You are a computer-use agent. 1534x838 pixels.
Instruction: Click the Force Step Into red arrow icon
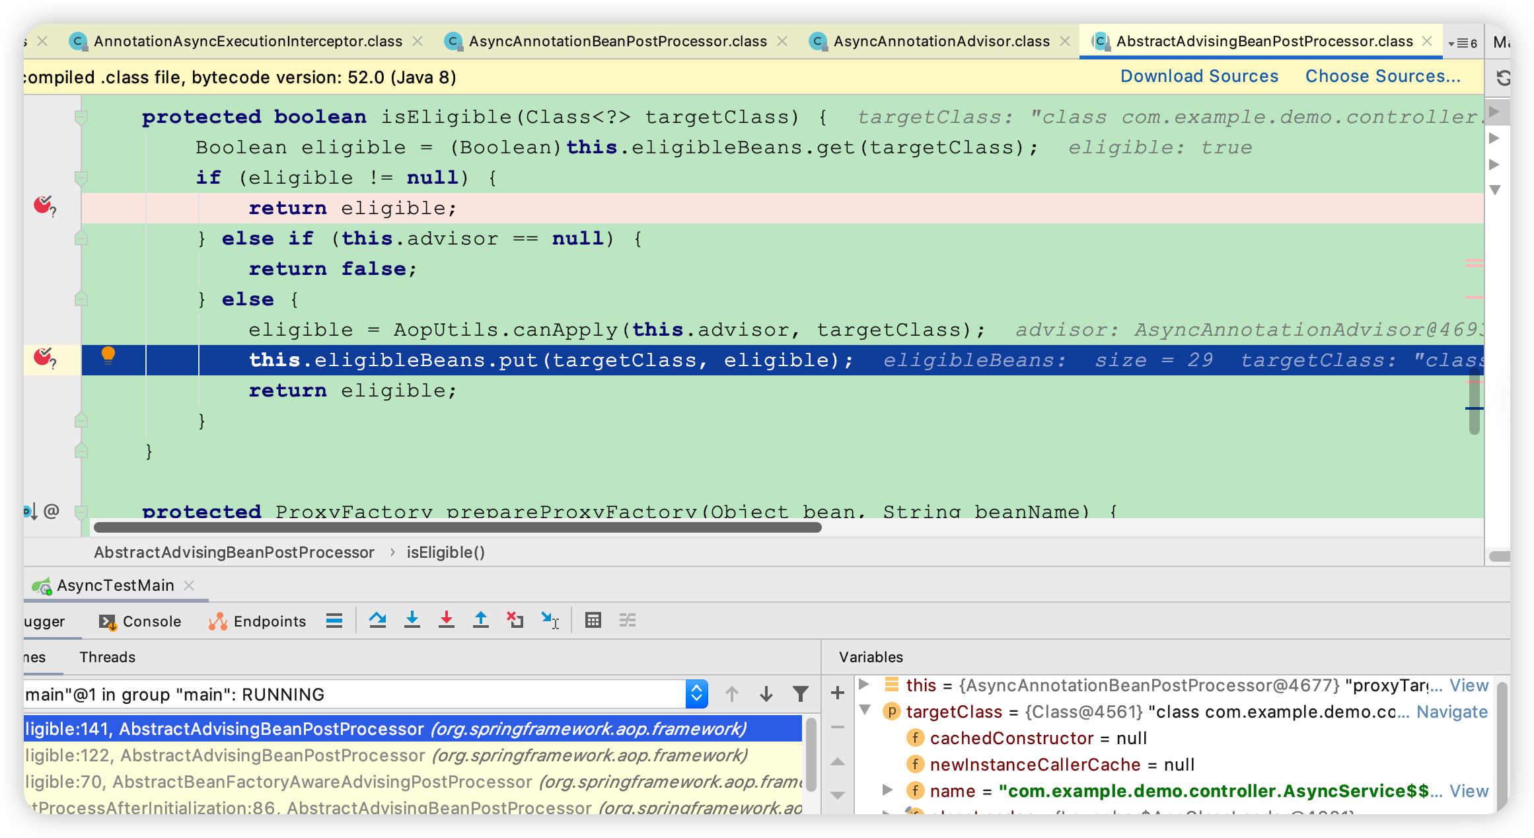(x=447, y=620)
